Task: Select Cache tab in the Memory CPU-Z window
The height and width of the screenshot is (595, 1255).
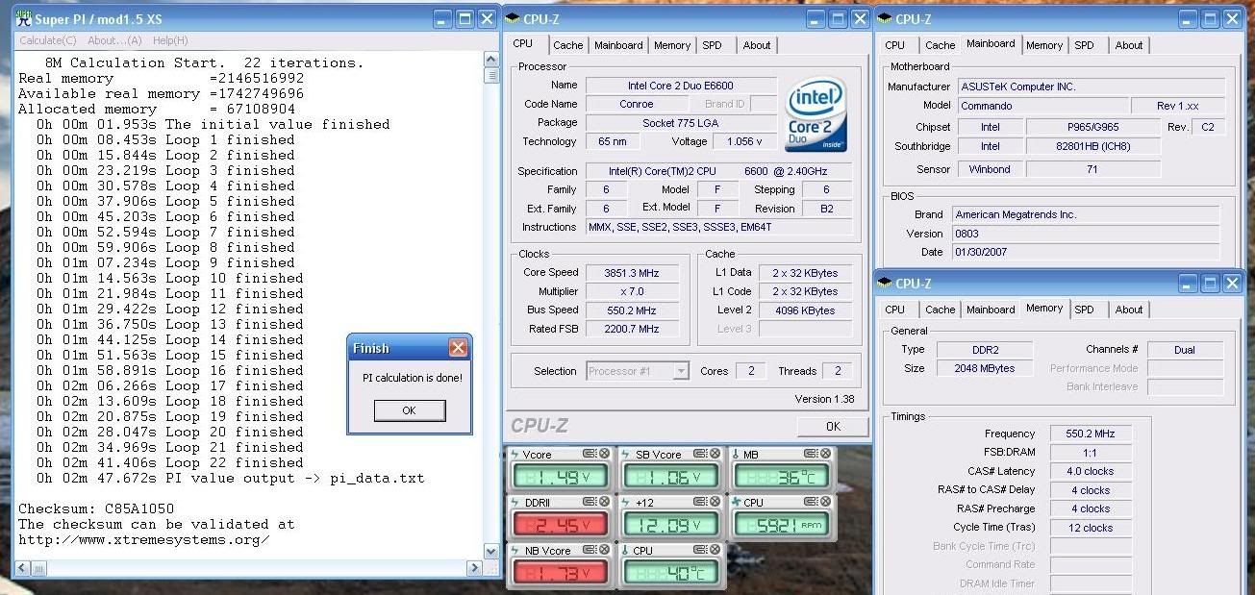Action: click(x=941, y=310)
